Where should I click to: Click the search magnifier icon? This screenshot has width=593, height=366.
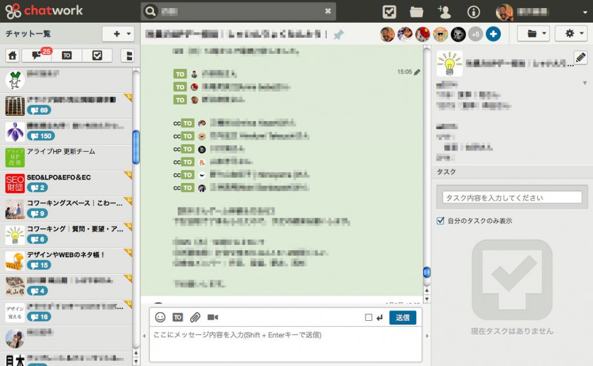[x=151, y=12]
